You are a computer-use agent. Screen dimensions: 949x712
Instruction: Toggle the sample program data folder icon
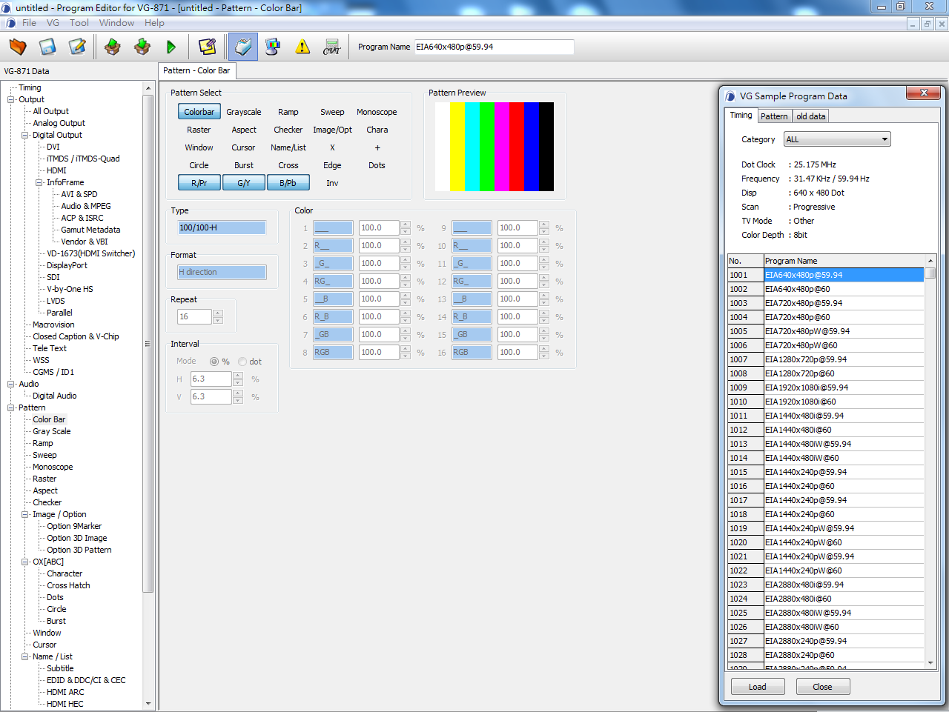pyautogui.click(x=243, y=47)
